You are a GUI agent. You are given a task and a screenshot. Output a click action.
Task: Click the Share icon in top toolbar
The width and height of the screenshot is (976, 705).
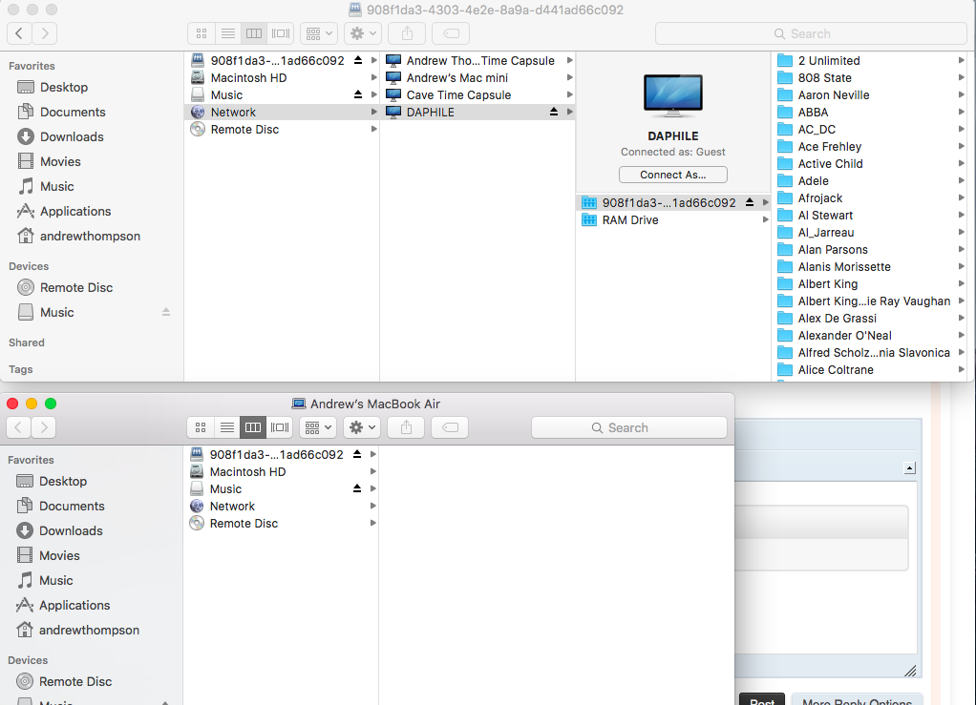coord(407,33)
